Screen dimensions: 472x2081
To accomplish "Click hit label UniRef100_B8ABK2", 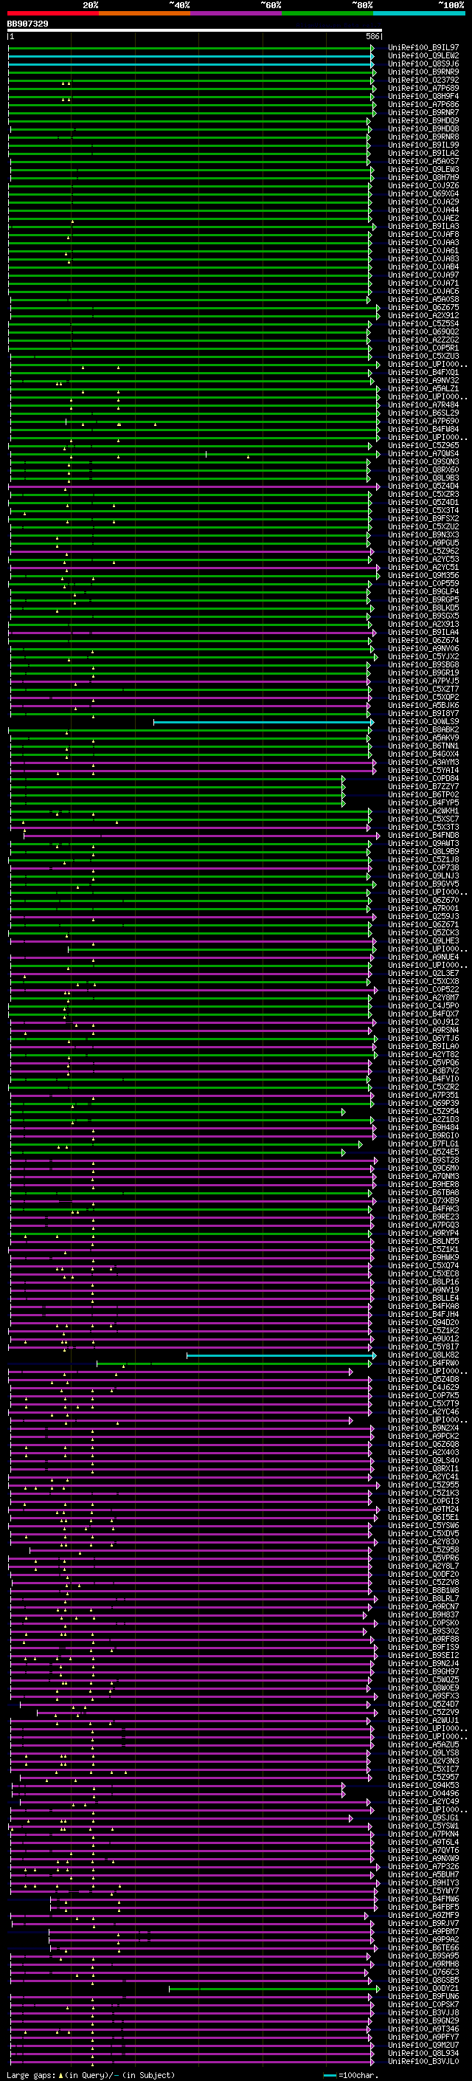I will pyautogui.click(x=423, y=729).
